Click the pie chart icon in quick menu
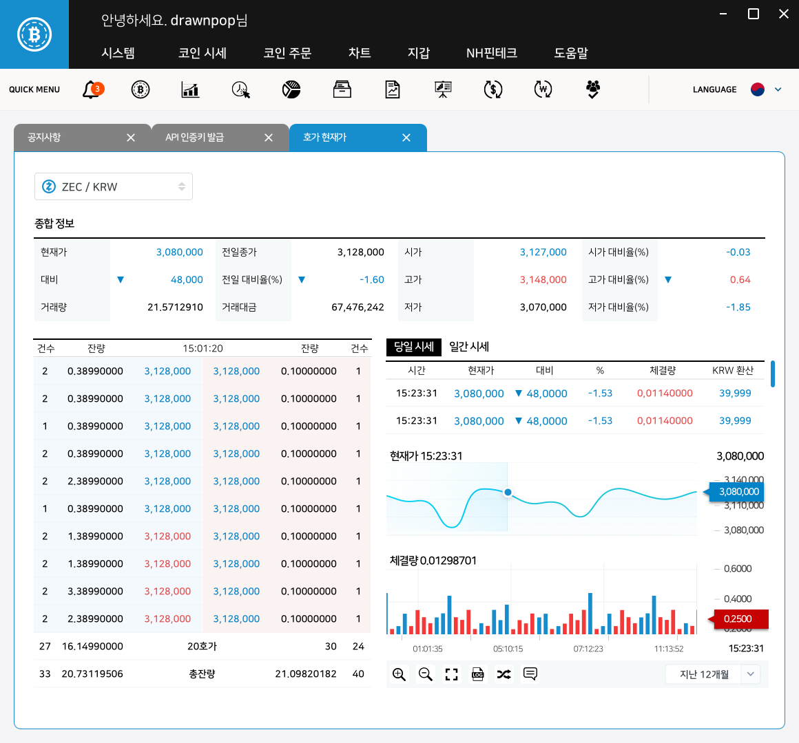The width and height of the screenshot is (799, 743). coord(291,89)
